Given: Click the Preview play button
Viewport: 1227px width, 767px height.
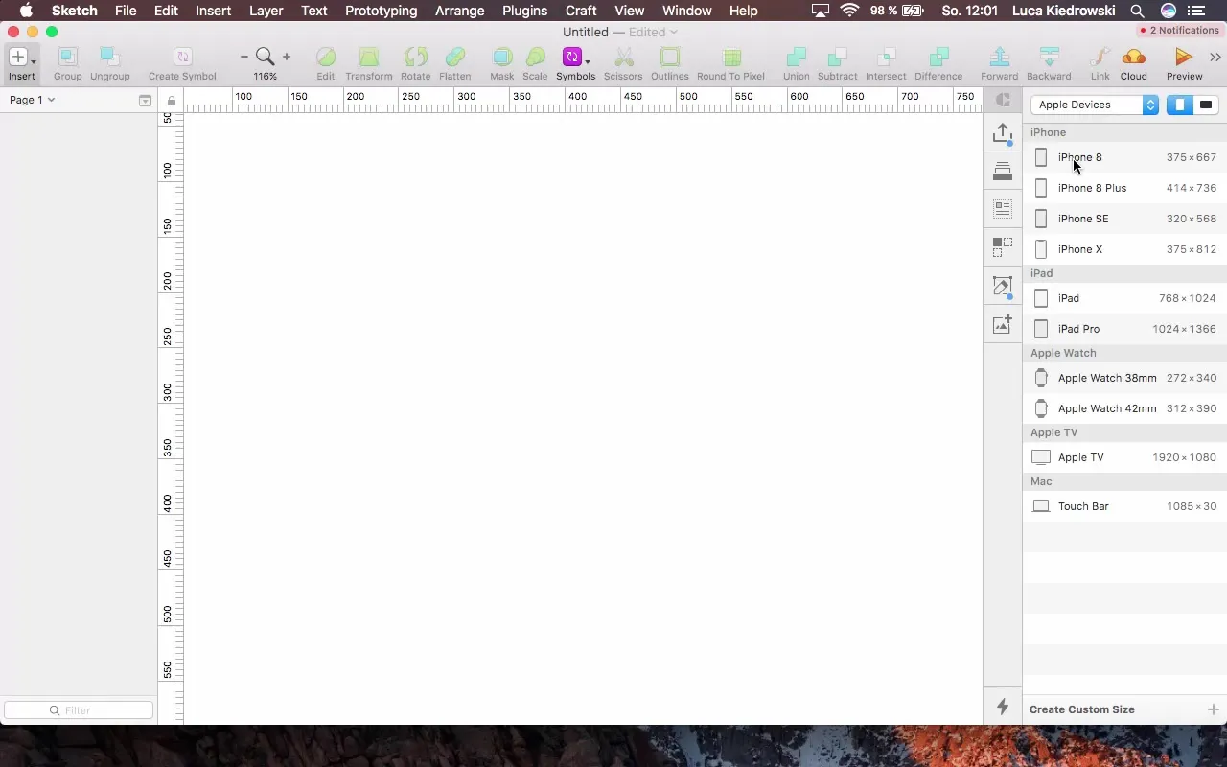Looking at the screenshot, I should click(1184, 58).
